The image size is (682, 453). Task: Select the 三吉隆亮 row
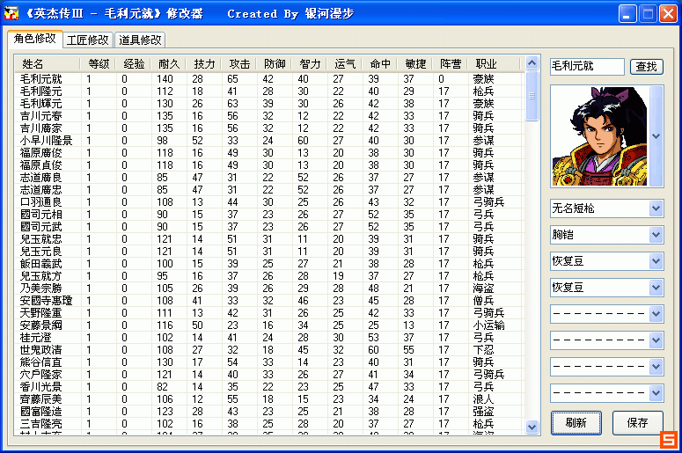269,424
